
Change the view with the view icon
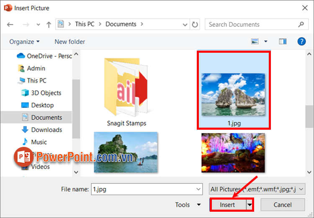click(x=255, y=41)
